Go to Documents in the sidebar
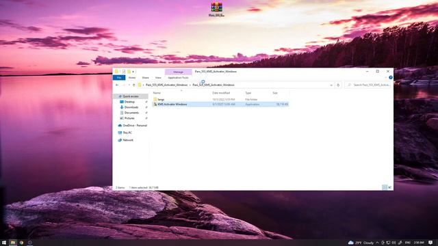 131,113
